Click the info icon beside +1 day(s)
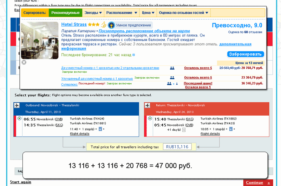 [x=184, y=130]
